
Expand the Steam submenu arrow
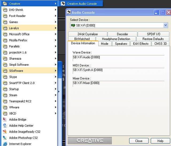(x=56, y=95)
